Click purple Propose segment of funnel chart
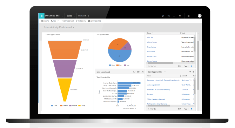 (65, 69)
